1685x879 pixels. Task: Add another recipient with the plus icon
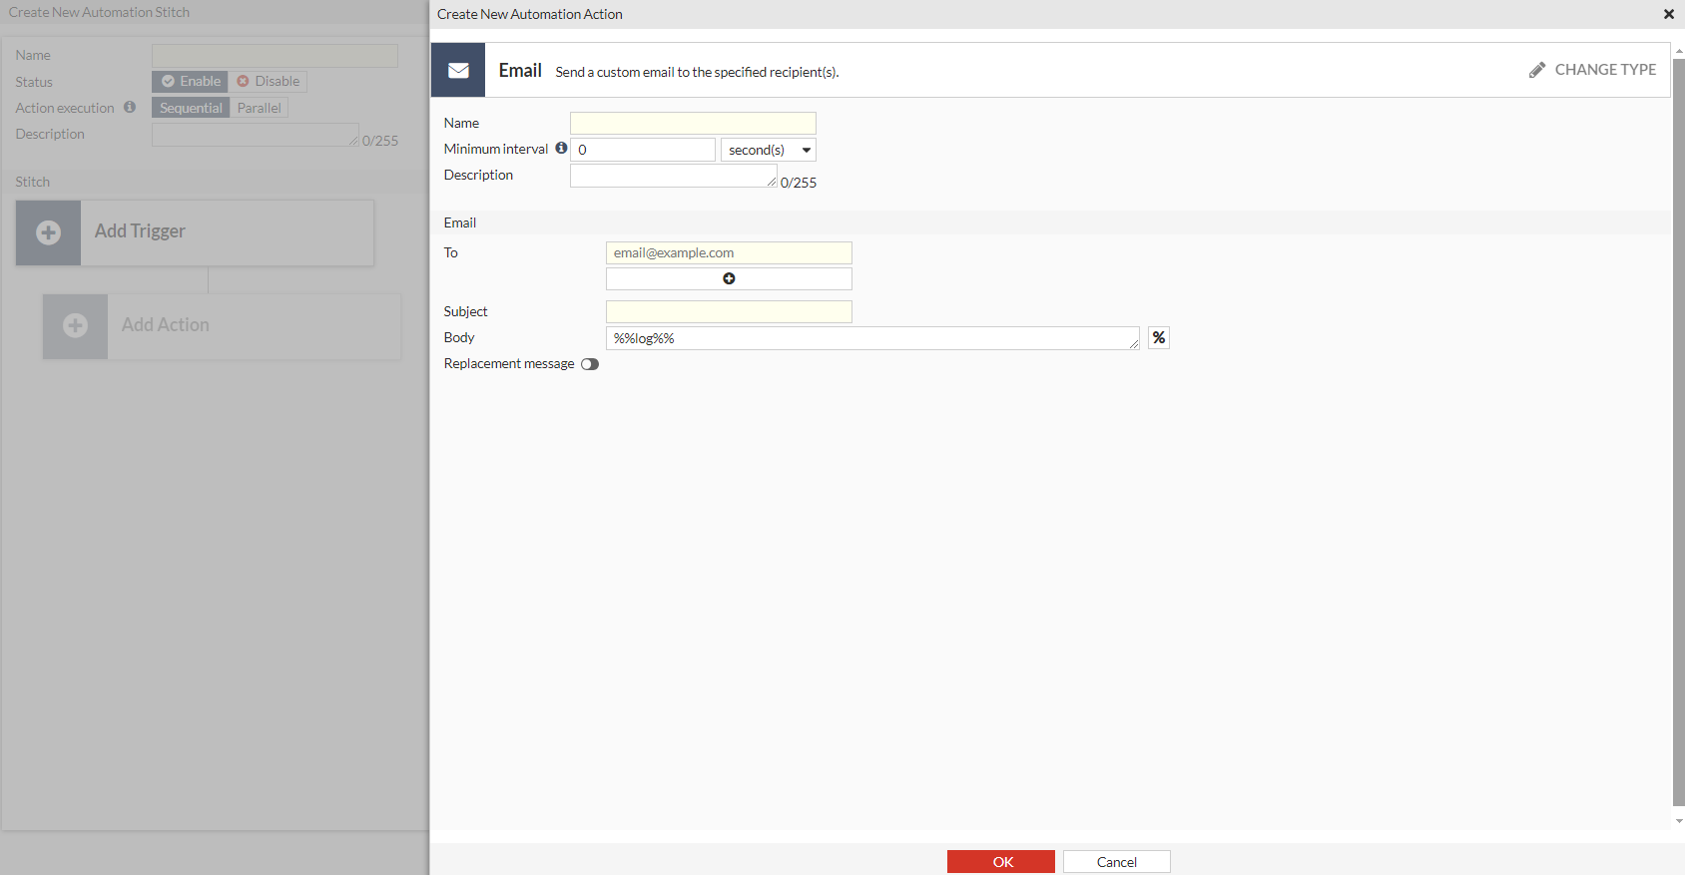(729, 278)
